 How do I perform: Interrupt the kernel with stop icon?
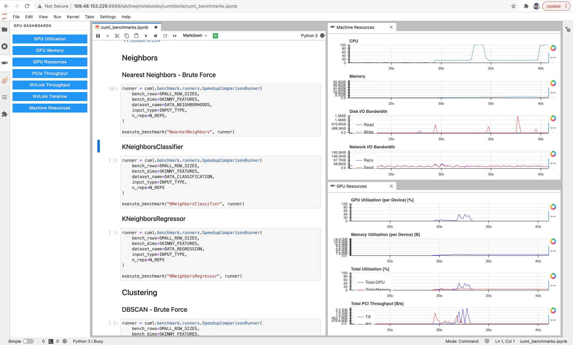coord(156,36)
